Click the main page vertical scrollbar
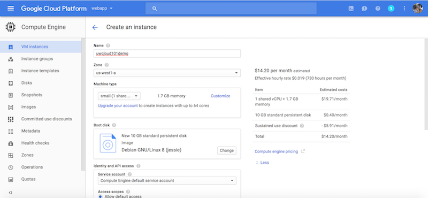Screen dimensions: 428x198 tap(426, 84)
